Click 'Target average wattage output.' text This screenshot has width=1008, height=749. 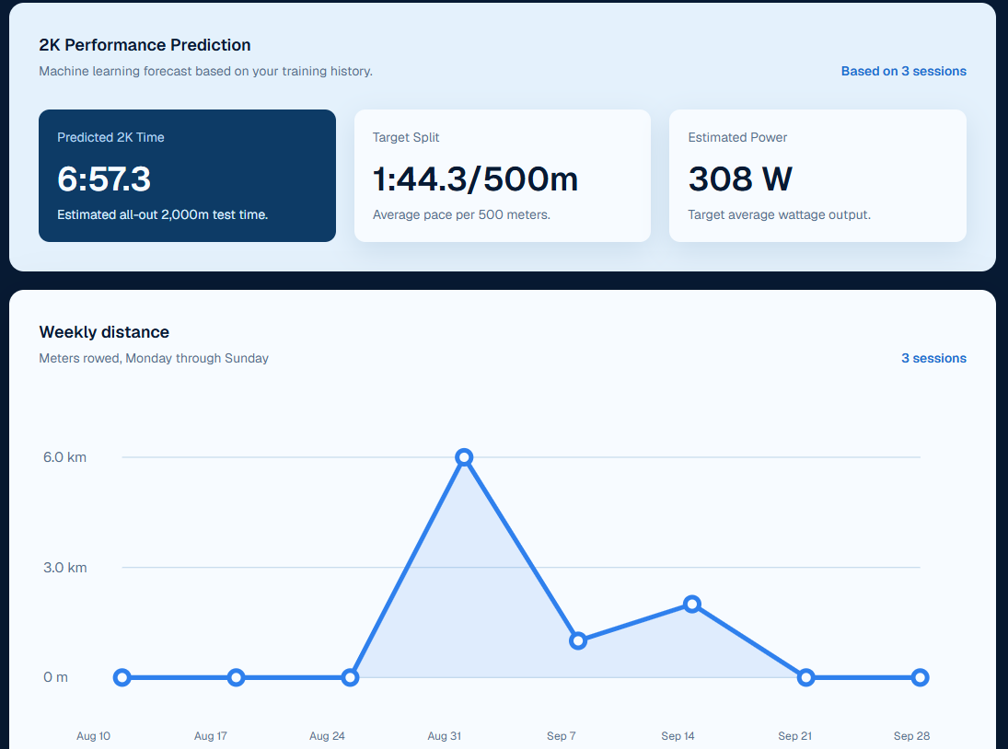779,214
